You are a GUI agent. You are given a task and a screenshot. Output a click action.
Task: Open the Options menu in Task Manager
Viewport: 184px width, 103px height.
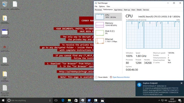[102, 6]
